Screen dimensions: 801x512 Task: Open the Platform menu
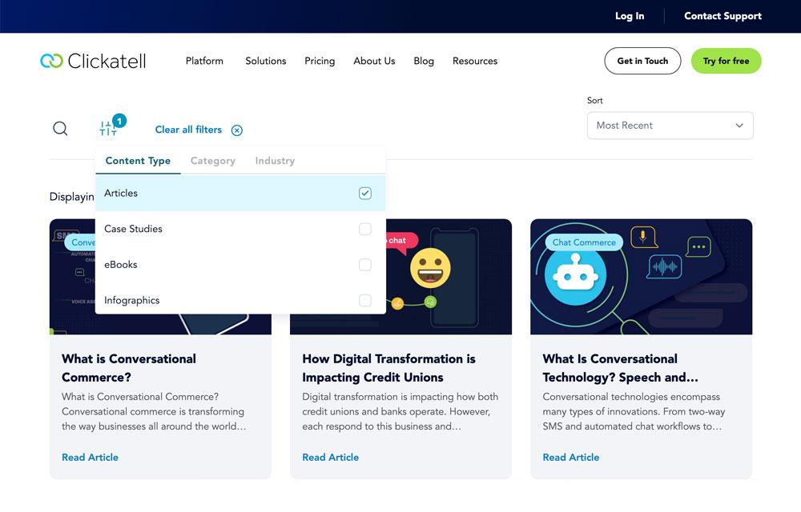tap(204, 61)
